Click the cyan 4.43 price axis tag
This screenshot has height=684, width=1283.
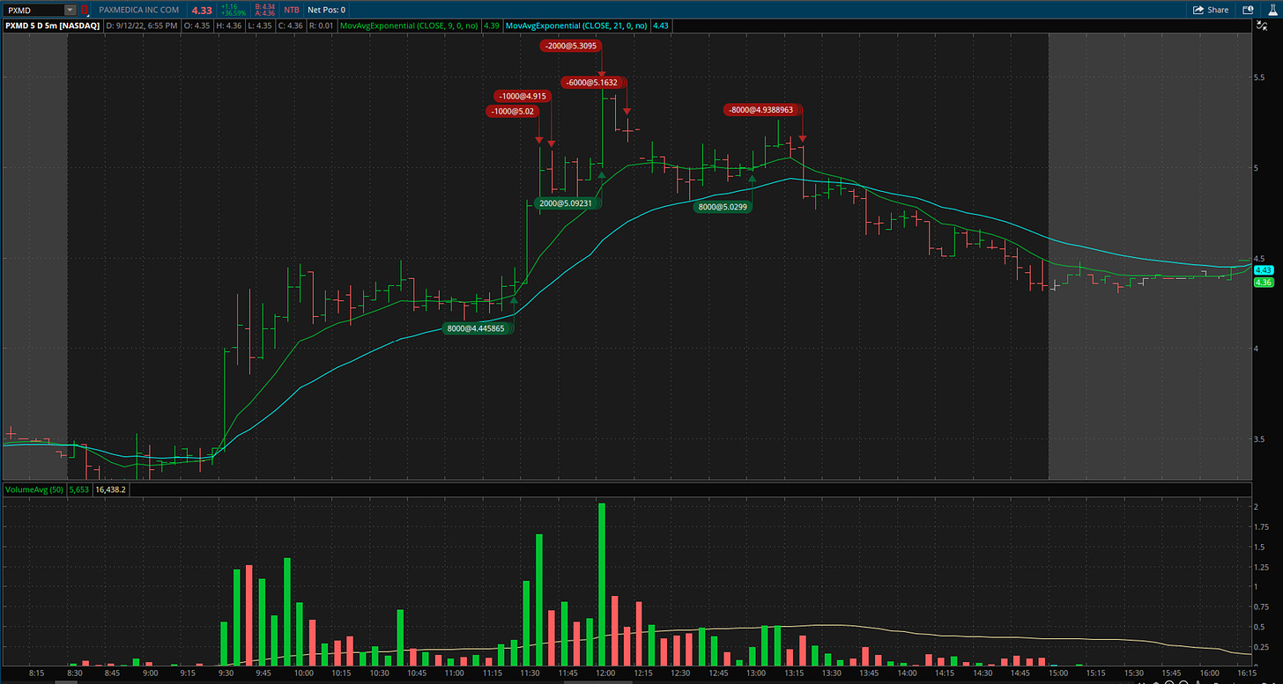click(x=1263, y=270)
